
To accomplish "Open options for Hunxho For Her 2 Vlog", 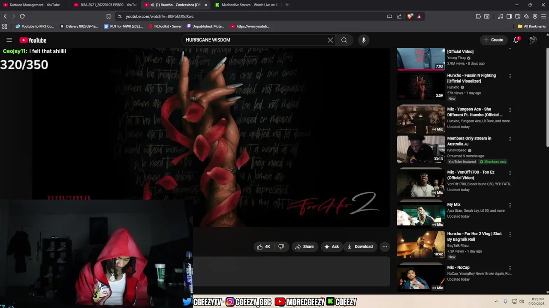I will [510, 234].
